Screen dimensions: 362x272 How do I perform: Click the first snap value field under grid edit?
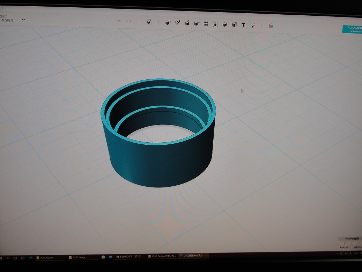pos(345,243)
